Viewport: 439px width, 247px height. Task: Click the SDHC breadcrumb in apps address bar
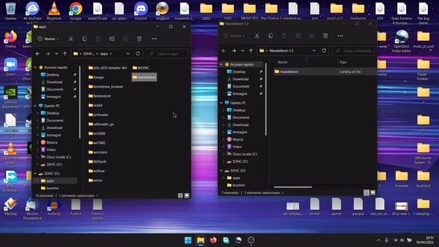[88, 54]
